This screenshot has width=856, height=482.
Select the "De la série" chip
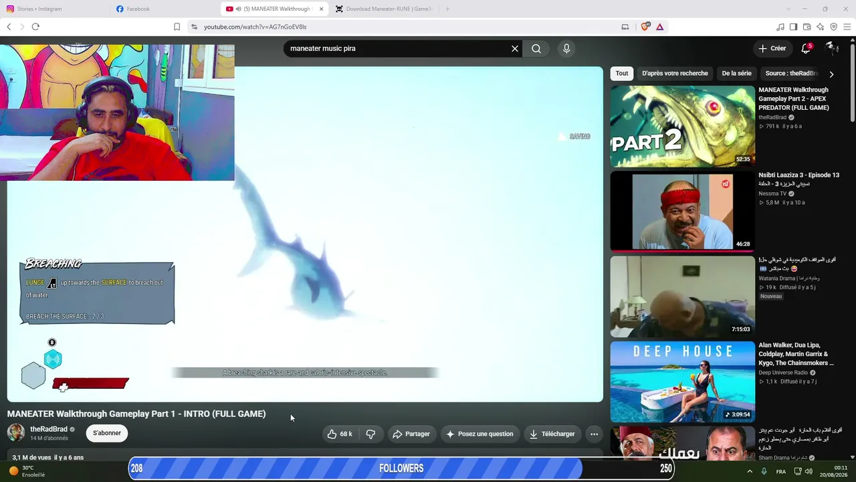click(736, 74)
